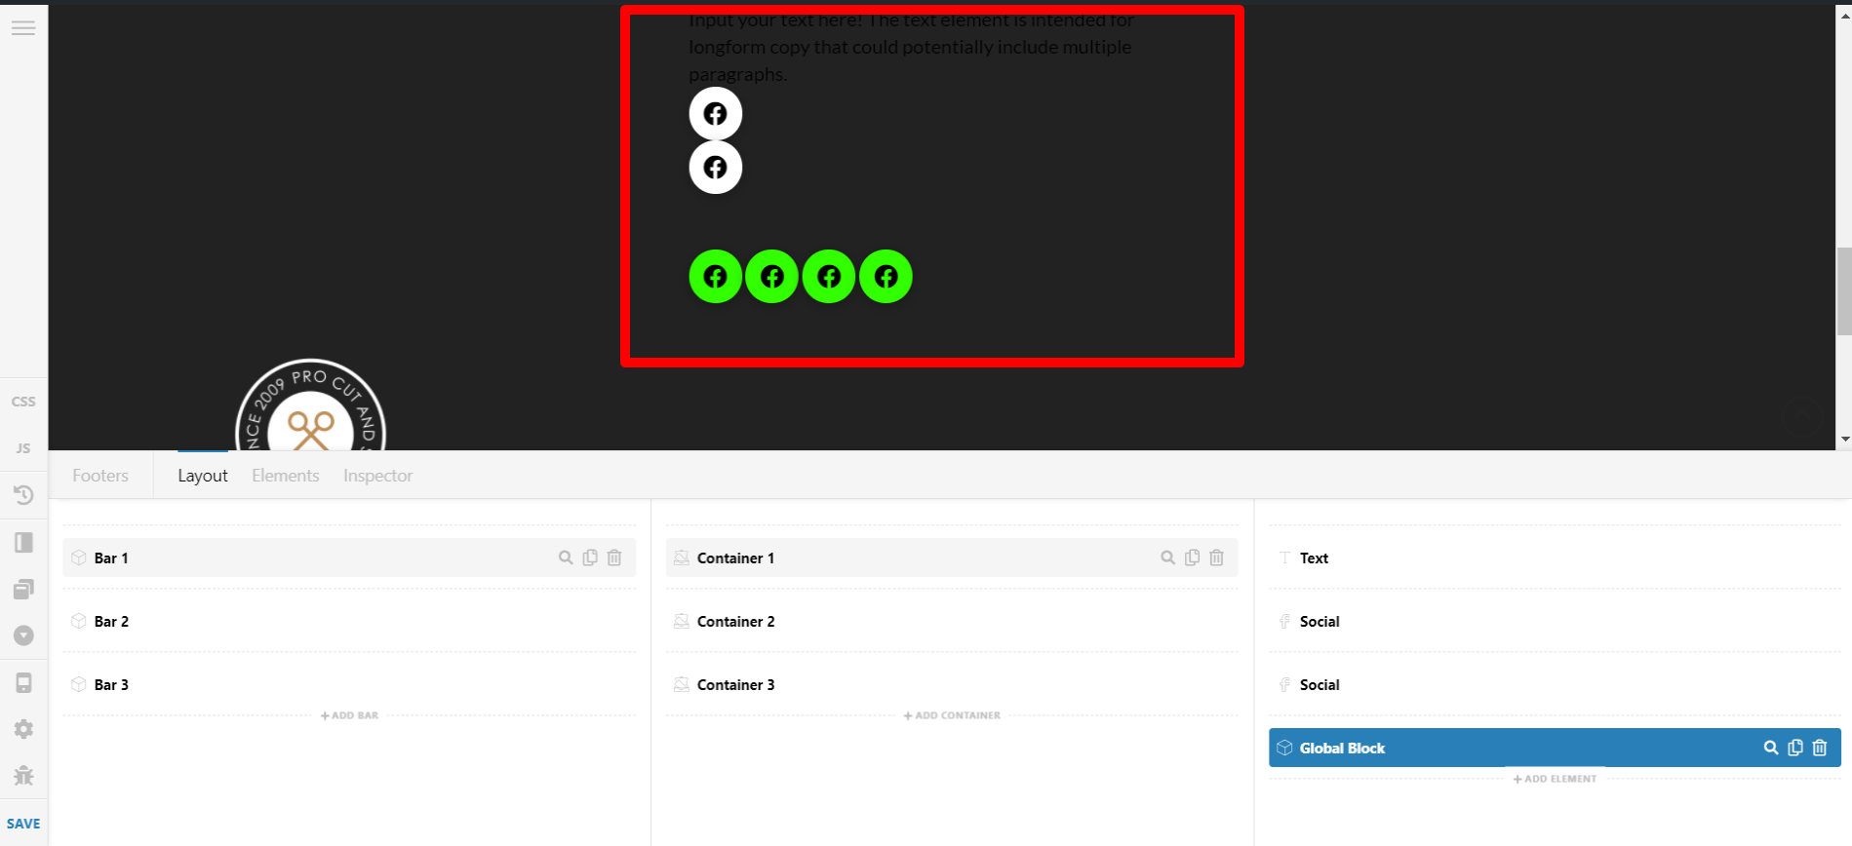Image resolution: width=1852 pixels, height=846 pixels.
Task: Click the upper white Facebook icon in preview
Action: 716,114
